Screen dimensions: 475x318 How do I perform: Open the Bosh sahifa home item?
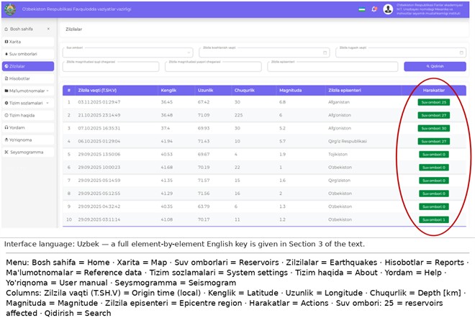[21, 29]
